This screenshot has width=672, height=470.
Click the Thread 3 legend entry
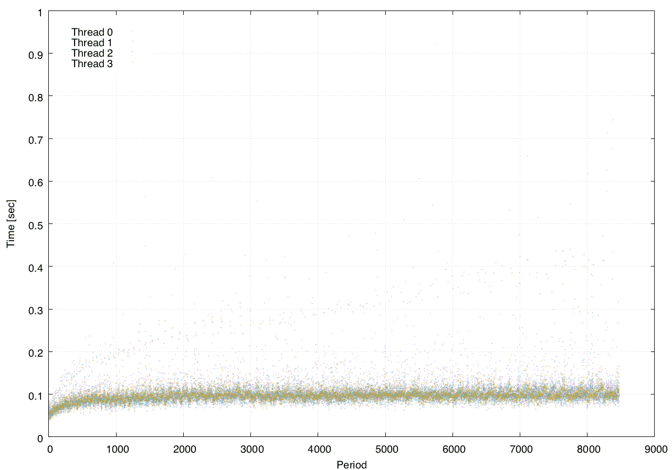click(x=92, y=64)
